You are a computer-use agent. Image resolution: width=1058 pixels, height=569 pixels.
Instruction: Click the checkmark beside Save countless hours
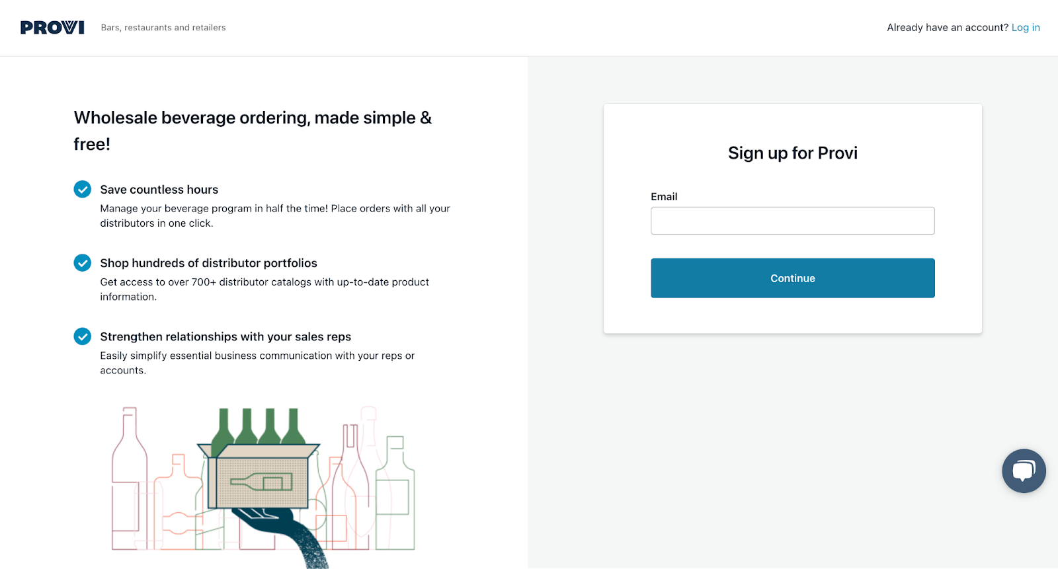(82, 189)
